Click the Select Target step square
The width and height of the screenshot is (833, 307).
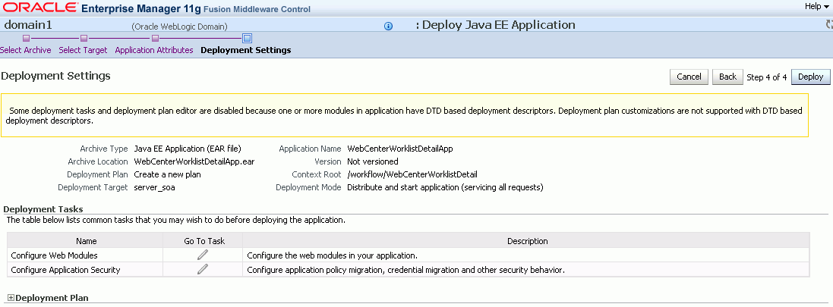coord(84,38)
